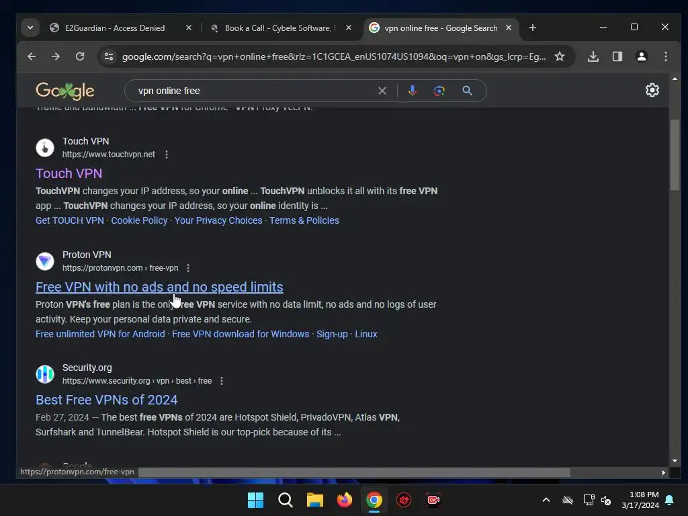Screen dimensions: 688x516
Task: Open Proton Linux sitelink
Action: 366,334
